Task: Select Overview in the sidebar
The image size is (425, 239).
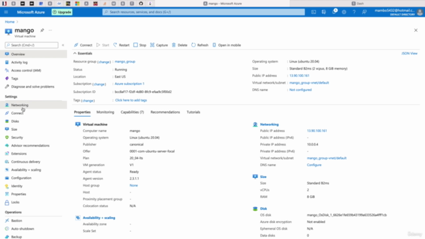Action: pos(34,54)
